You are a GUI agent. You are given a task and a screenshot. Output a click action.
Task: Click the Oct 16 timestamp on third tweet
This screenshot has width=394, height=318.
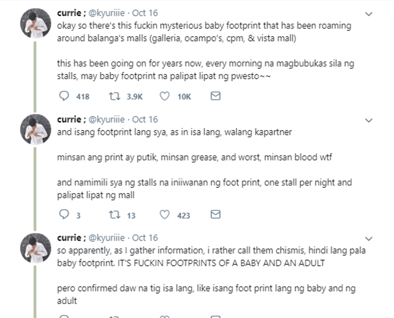[144, 238]
